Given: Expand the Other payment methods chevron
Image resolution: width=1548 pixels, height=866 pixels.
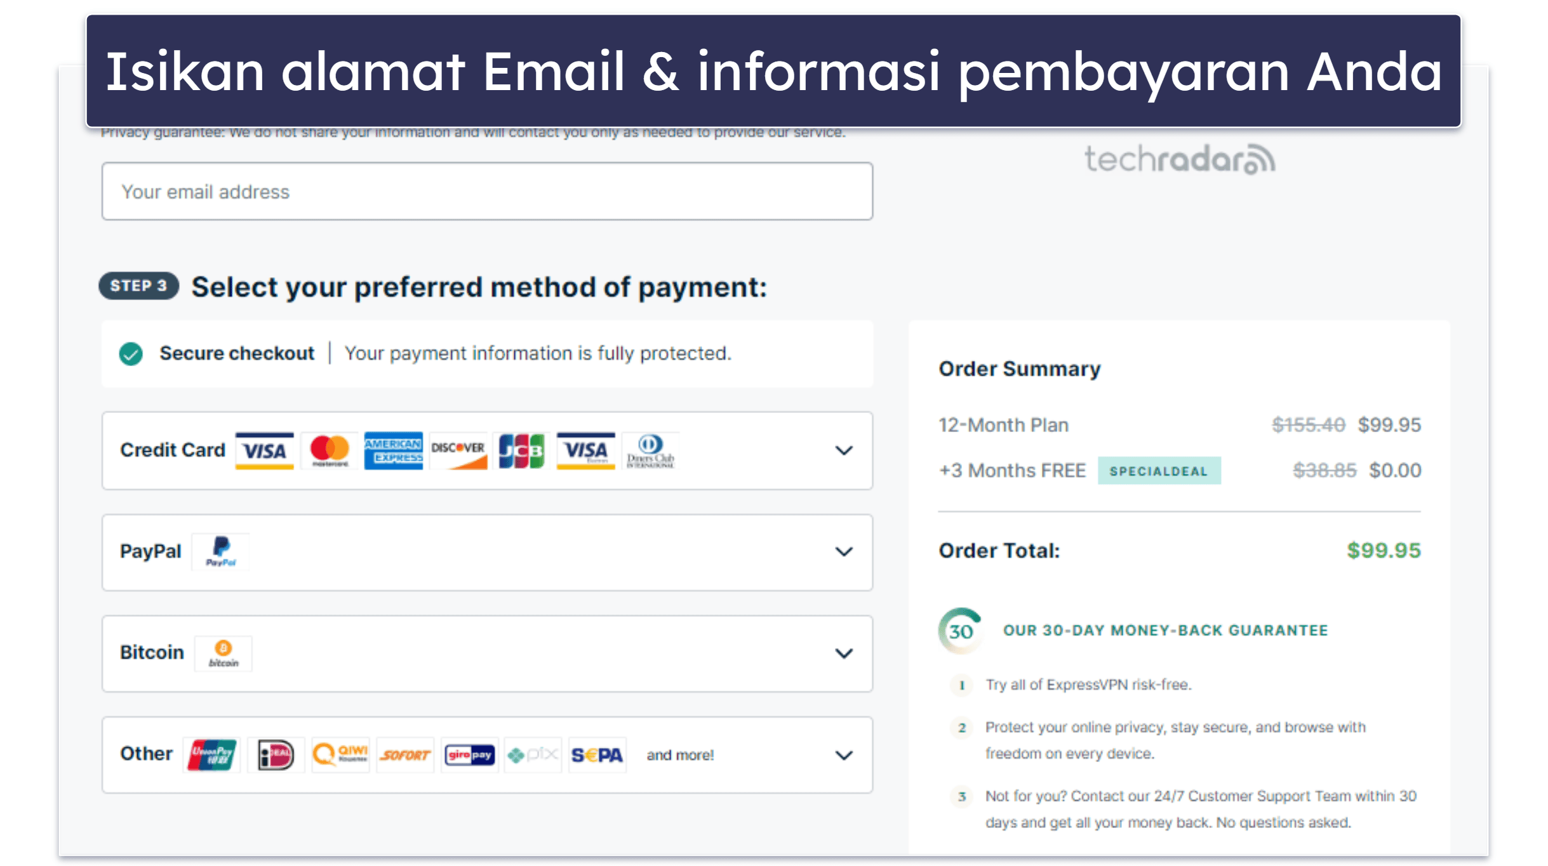Looking at the screenshot, I should click(844, 755).
